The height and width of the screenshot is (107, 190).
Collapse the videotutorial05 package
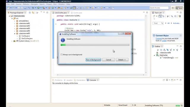[15, 34]
